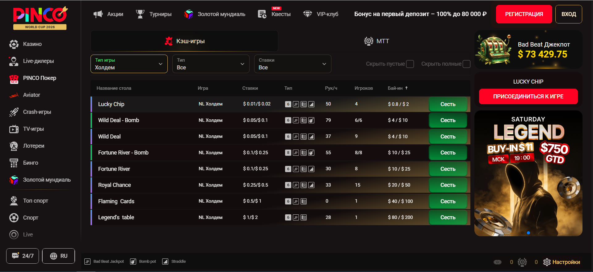Viewport: 593px width, 272px height.
Task: Open the Ставки filter dropdown
Action: tap(293, 64)
